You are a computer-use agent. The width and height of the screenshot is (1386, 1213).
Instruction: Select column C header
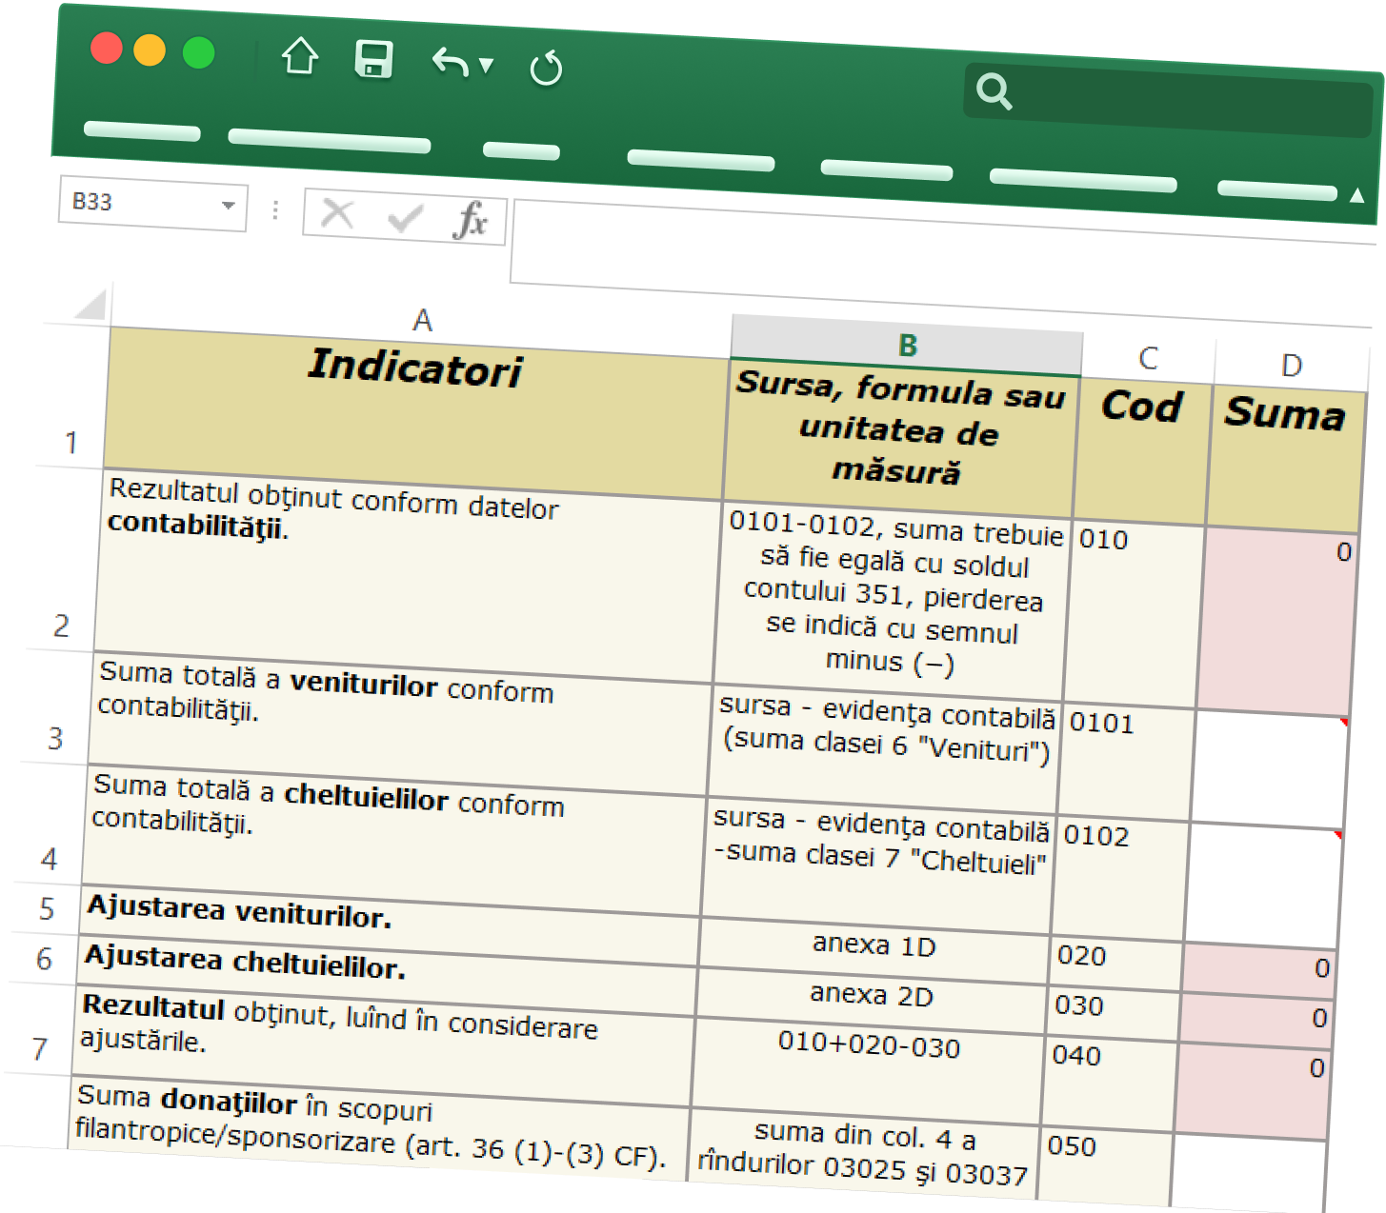(x=1148, y=358)
